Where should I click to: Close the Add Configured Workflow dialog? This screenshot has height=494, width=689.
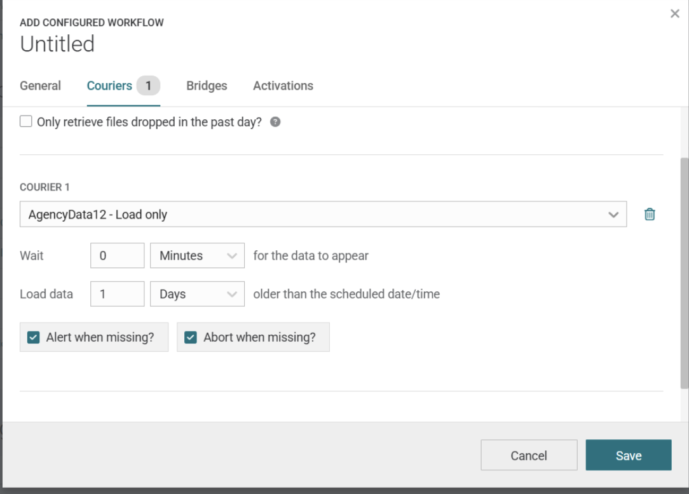point(675,14)
